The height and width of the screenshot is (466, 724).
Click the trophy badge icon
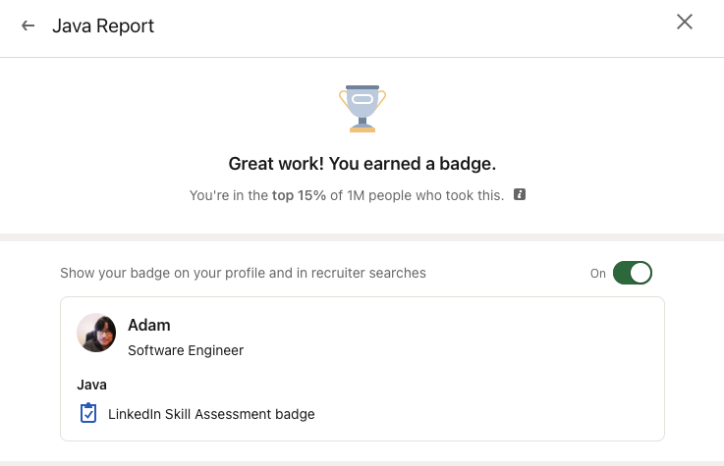[x=362, y=106]
